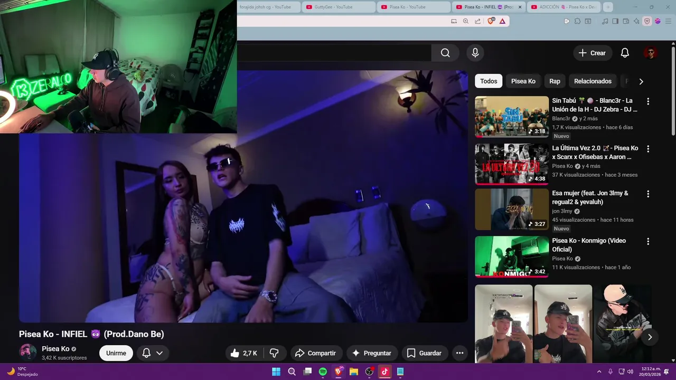Open Spotify from the taskbar
Screen dimensions: 676x380
point(323,372)
